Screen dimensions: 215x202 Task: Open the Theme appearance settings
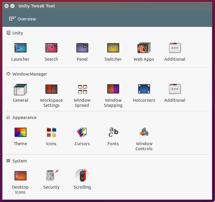tap(20, 132)
